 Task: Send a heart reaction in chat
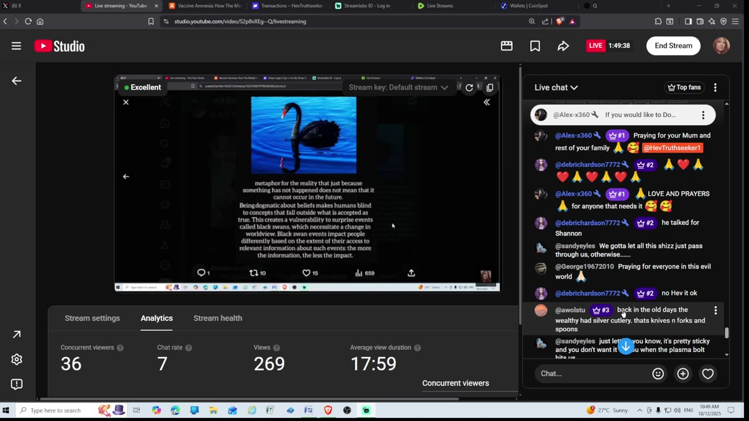coord(708,374)
